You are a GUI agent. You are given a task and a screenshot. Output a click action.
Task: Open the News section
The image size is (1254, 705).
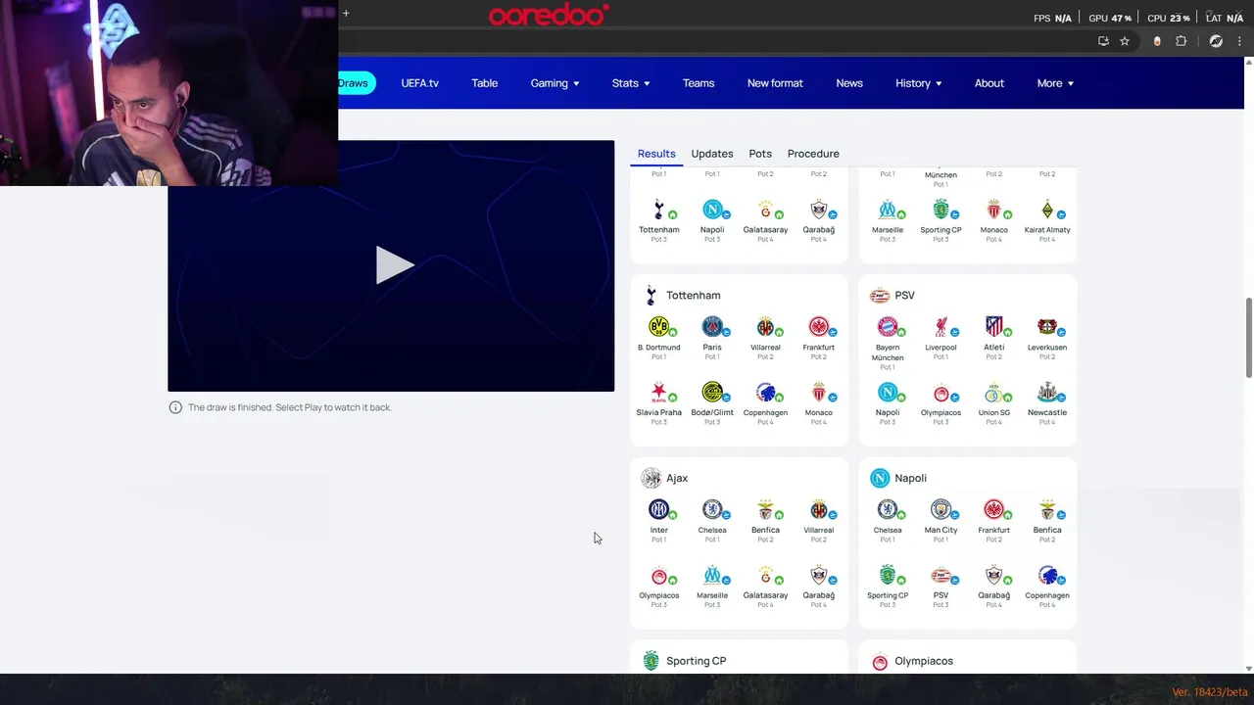click(x=849, y=83)
